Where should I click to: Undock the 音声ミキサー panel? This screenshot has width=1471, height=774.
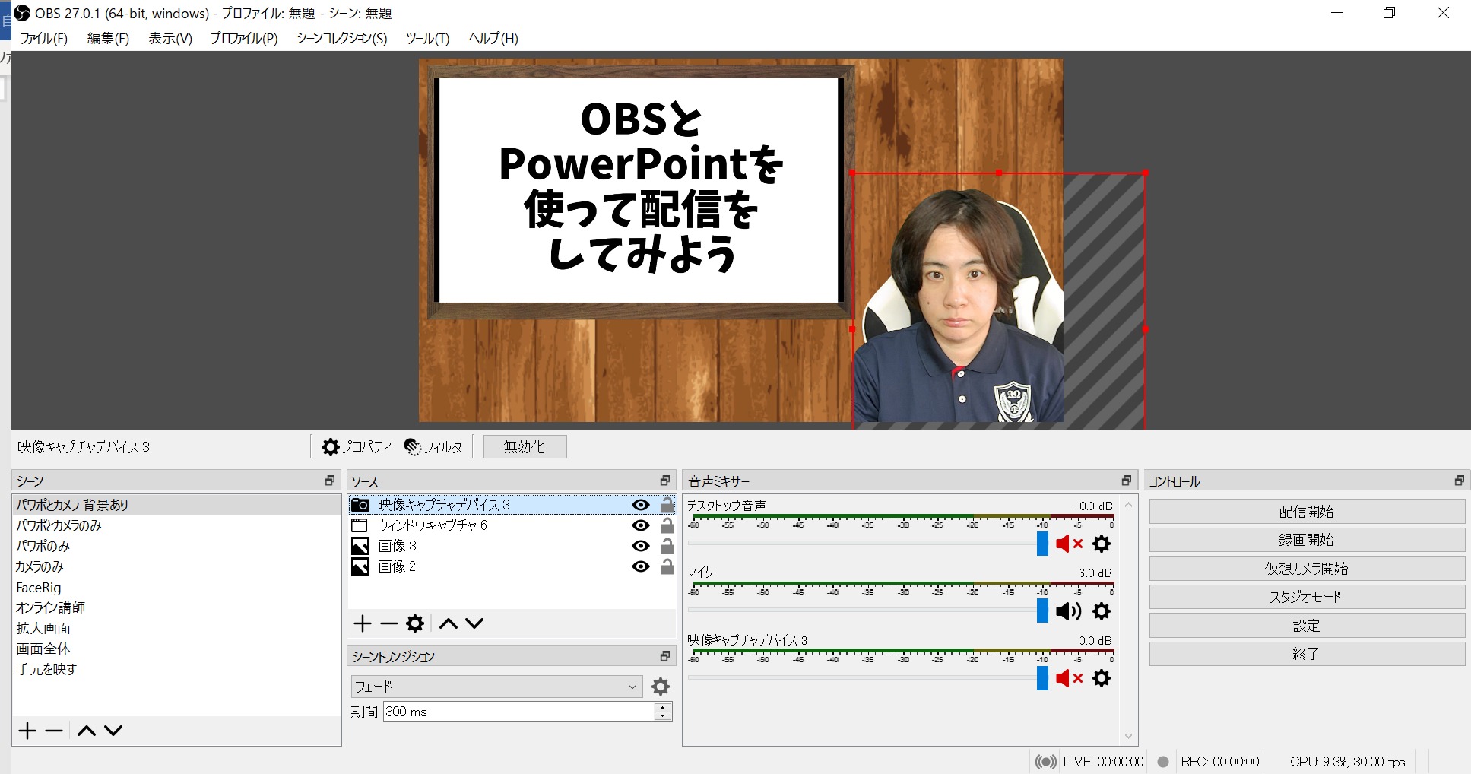tap(1127, 481)
